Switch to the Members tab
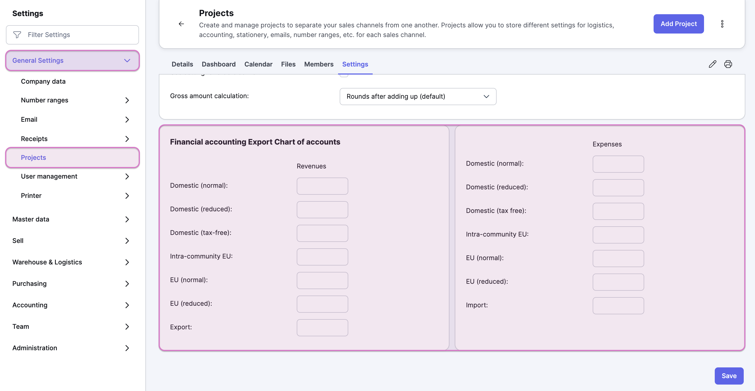 (x=318, y=64)
